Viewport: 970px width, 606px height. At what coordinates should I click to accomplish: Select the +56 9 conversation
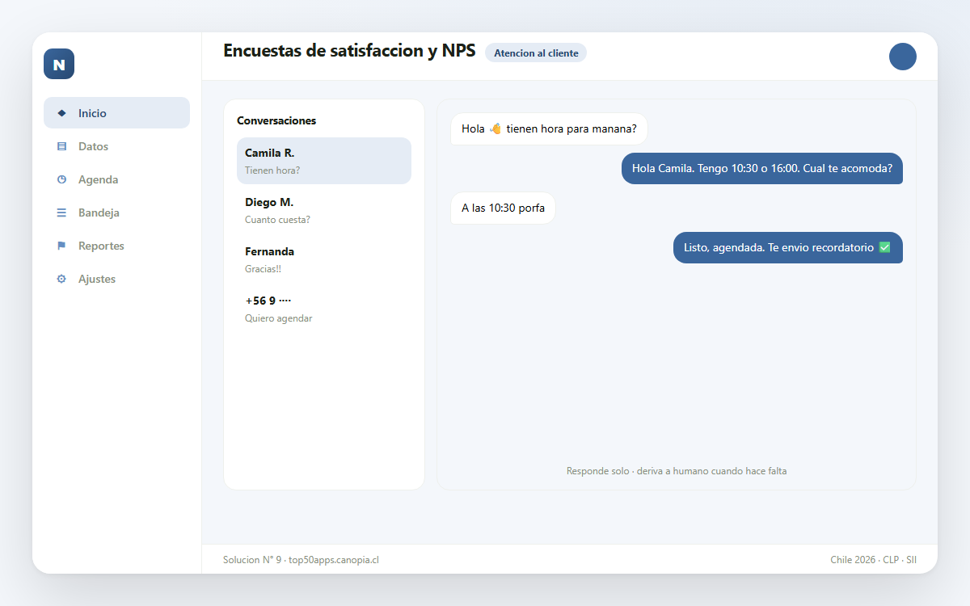coord(324,309)
